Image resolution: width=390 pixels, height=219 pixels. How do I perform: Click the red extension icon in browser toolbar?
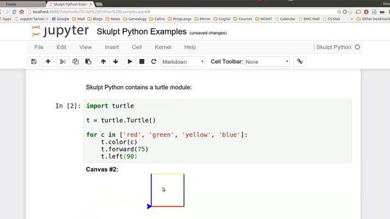tap(366, 12)
